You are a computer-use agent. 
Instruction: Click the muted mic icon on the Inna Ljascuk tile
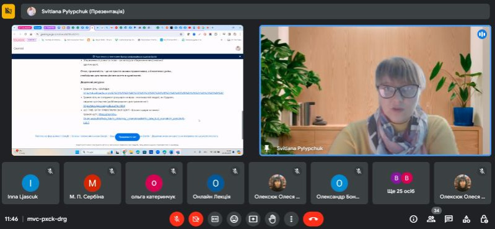point(50,171)
